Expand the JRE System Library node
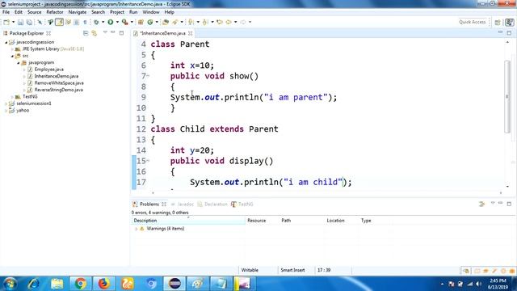The image size is (517, 291). click(x=13, y=49)
